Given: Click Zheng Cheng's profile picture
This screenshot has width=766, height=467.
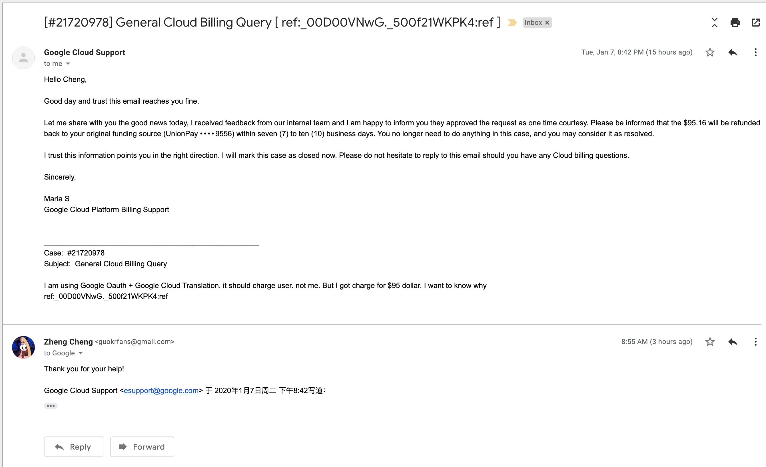Looking at the screenshot, I should pos(23,347).
